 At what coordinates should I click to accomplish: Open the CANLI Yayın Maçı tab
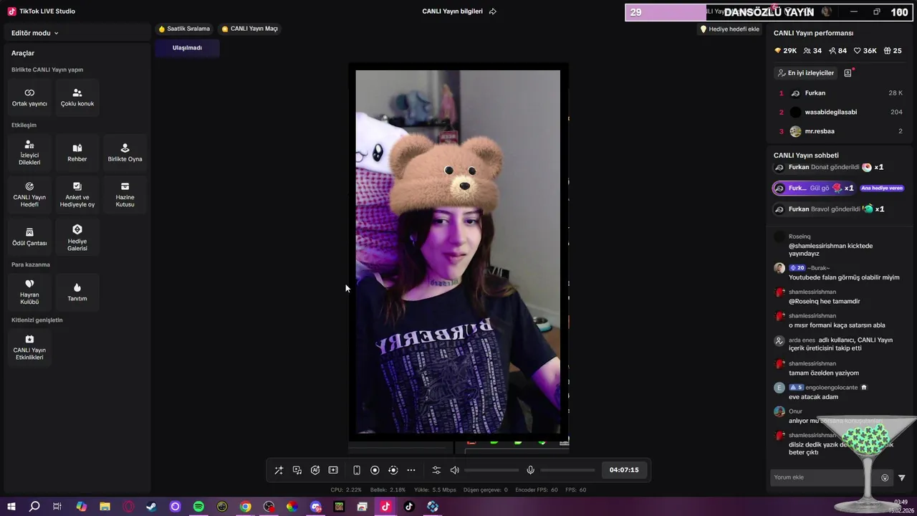coord(249,29)
